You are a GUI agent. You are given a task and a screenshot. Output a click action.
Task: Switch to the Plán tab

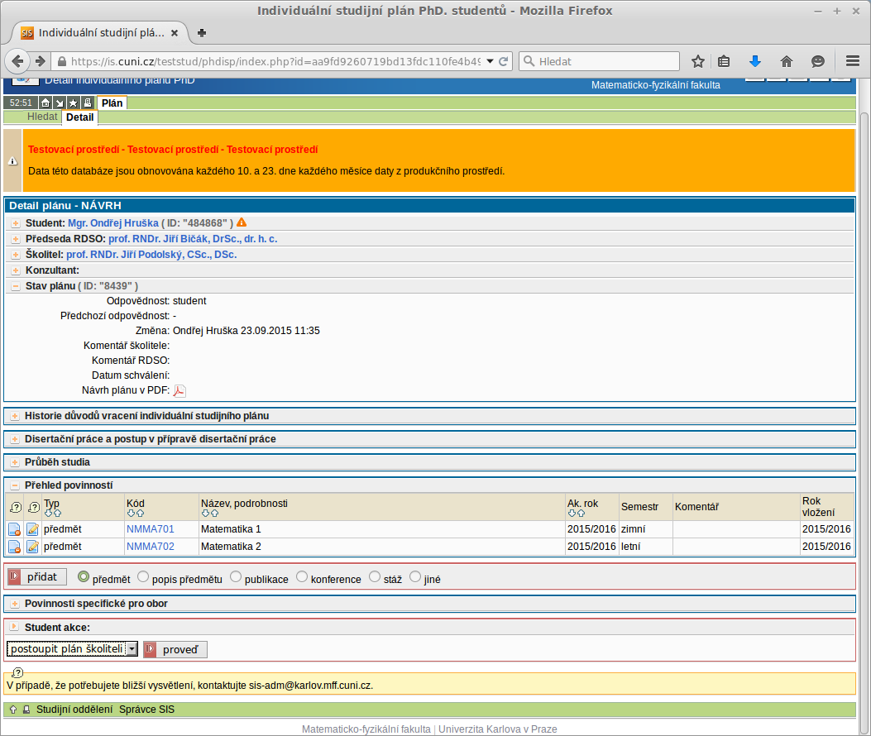pyautogui.click(x=112, y=103)
